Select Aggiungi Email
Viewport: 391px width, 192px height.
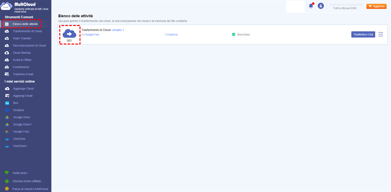tap(23, 96)
